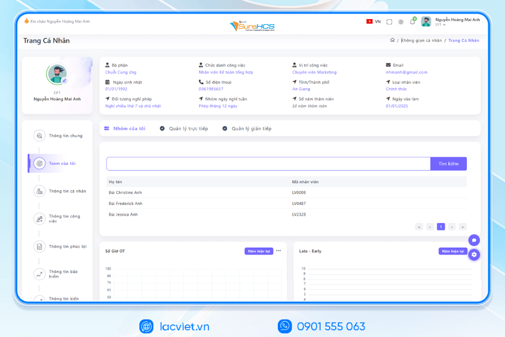Open the notification bell

click(412, 22)
